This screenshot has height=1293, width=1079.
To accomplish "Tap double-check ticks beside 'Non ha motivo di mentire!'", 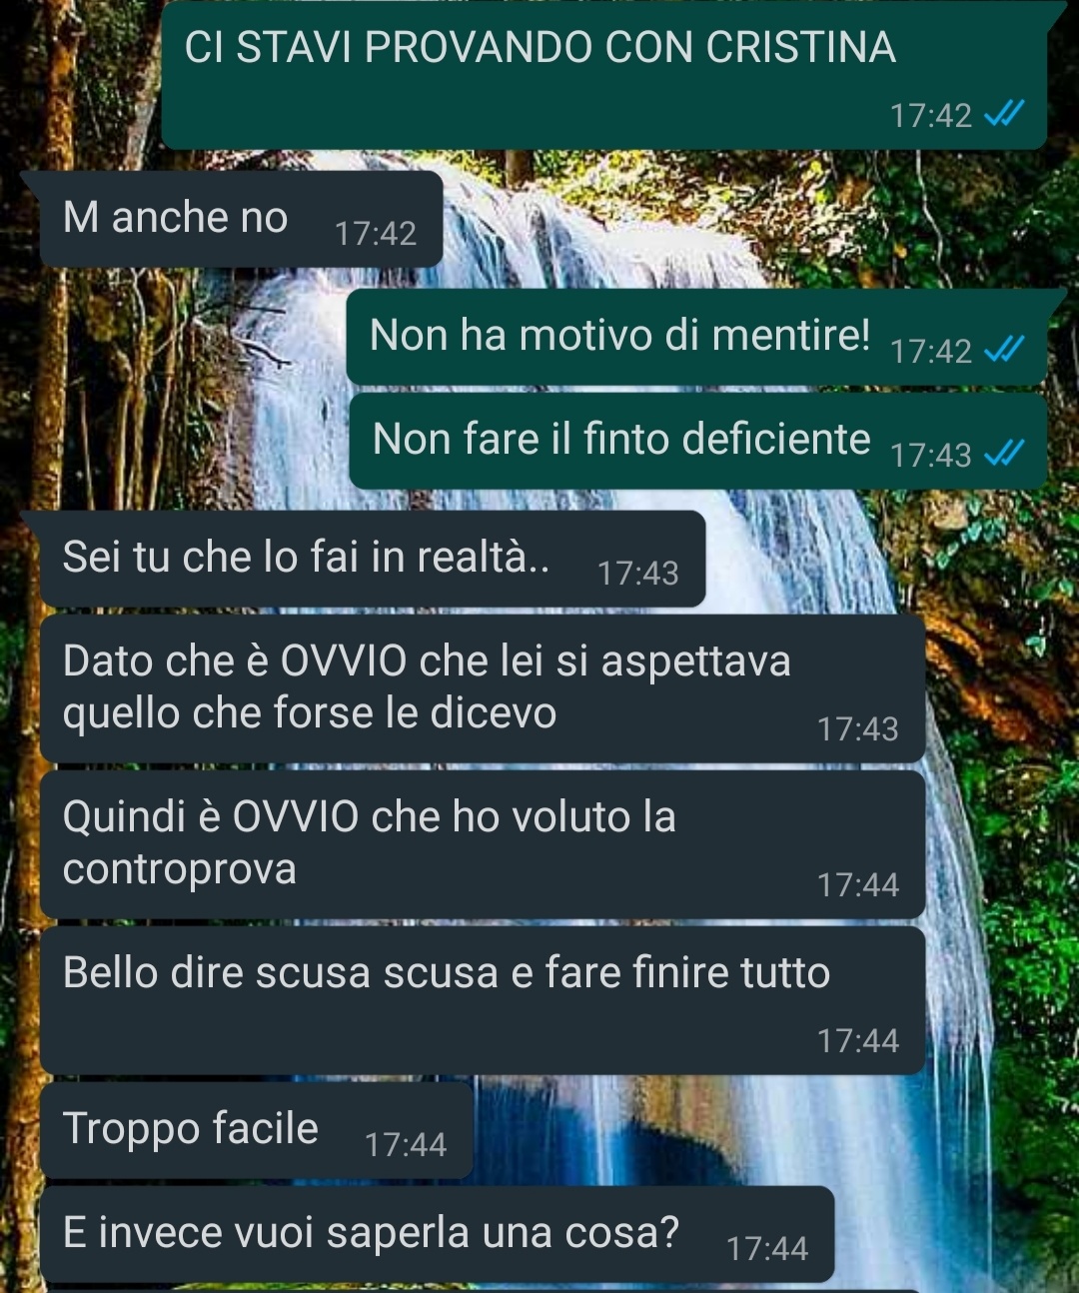I will click(1003, 351).
